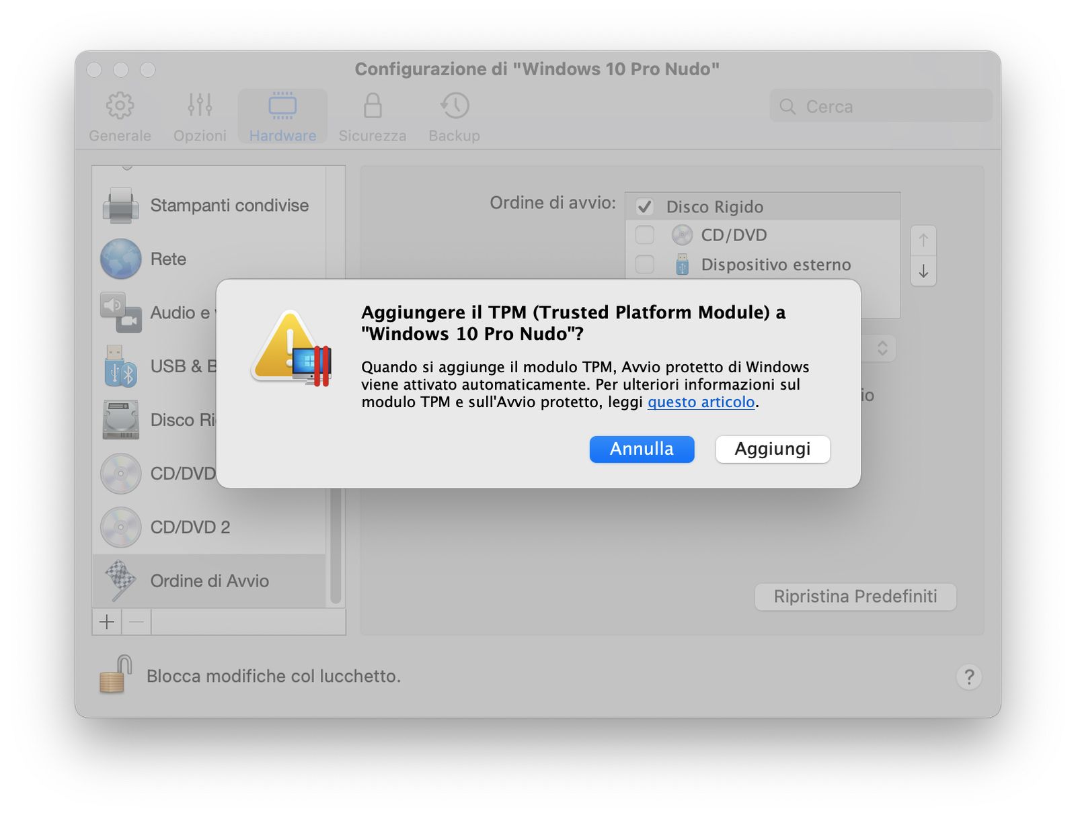Click the Sicurezza lock icon
This screenshot has width=1076, height=817.
373,105
